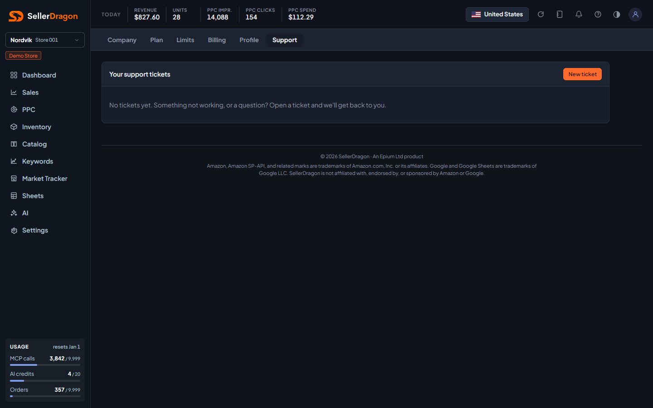This screenshot has height=408, width=653.
Task: Click the Market Tracker store icon
Action: pyautogui.click(x=14, y=179)
